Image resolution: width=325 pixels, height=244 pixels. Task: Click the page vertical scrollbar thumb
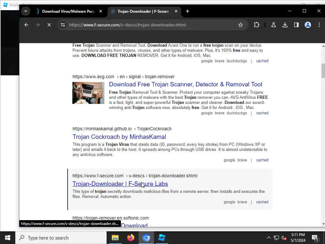(323, 71)
